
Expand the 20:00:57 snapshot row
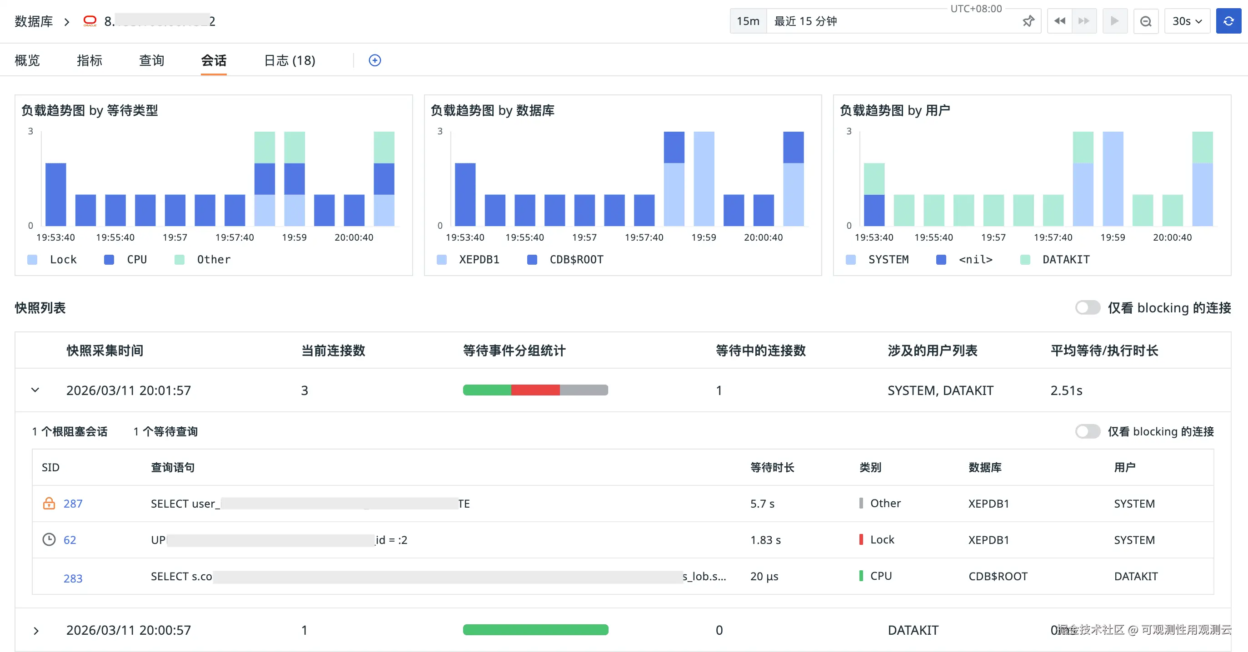35,630
